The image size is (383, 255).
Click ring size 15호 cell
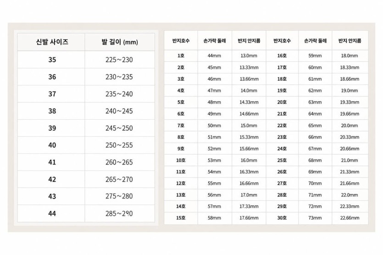tap(181, 218)
